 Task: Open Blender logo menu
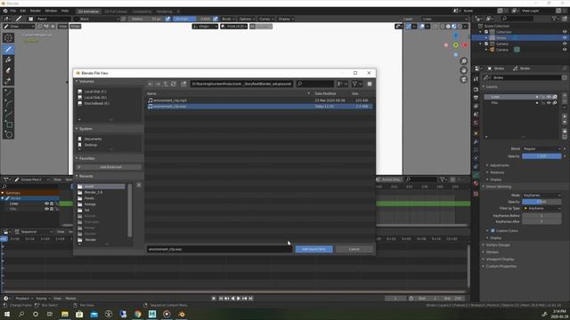tap(5, 11)
